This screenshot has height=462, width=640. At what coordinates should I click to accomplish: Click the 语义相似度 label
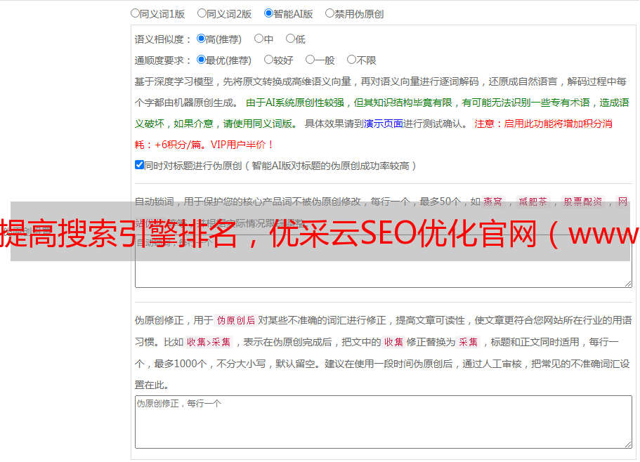163,39
